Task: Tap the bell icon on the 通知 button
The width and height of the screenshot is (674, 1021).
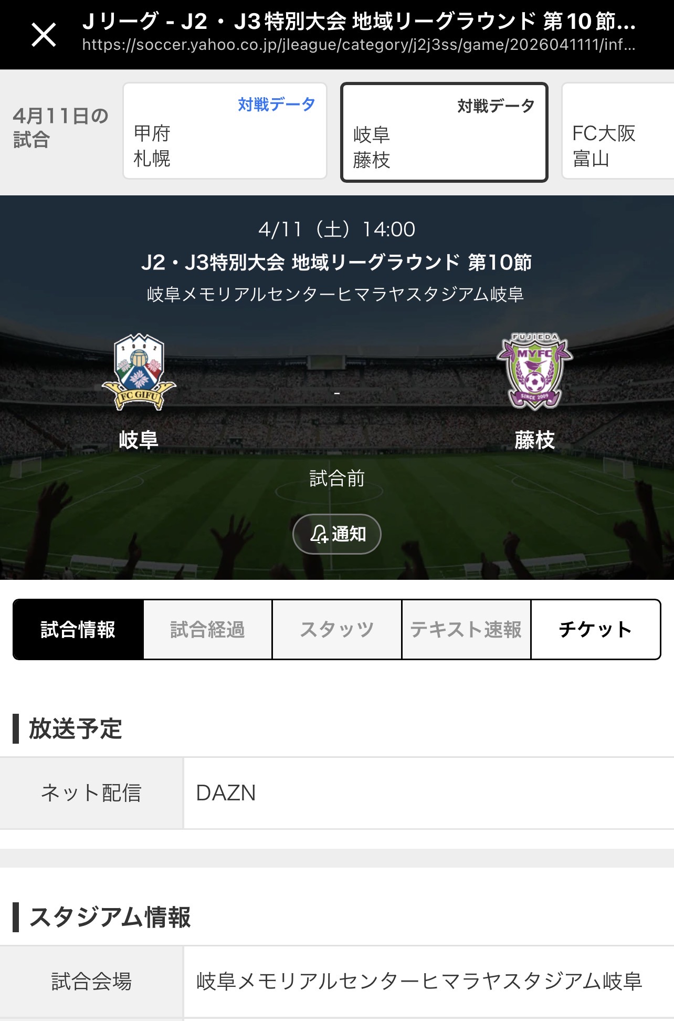Action: point(319,534)
